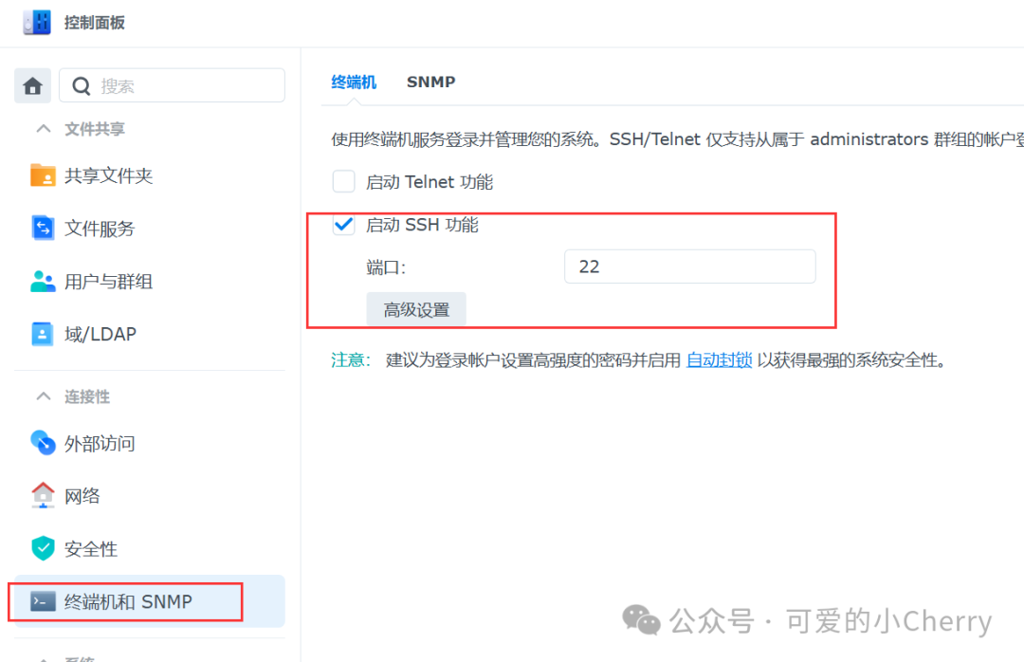Select the Domain/LDAP (域/LDAP) label

[101, 335]
